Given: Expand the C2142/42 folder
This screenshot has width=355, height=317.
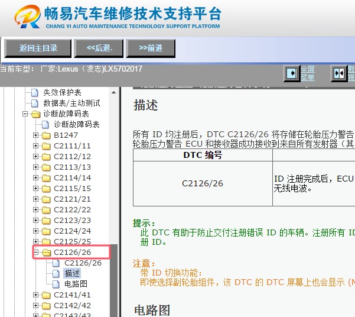Looking at the screenshot, I should coord(35,305).
